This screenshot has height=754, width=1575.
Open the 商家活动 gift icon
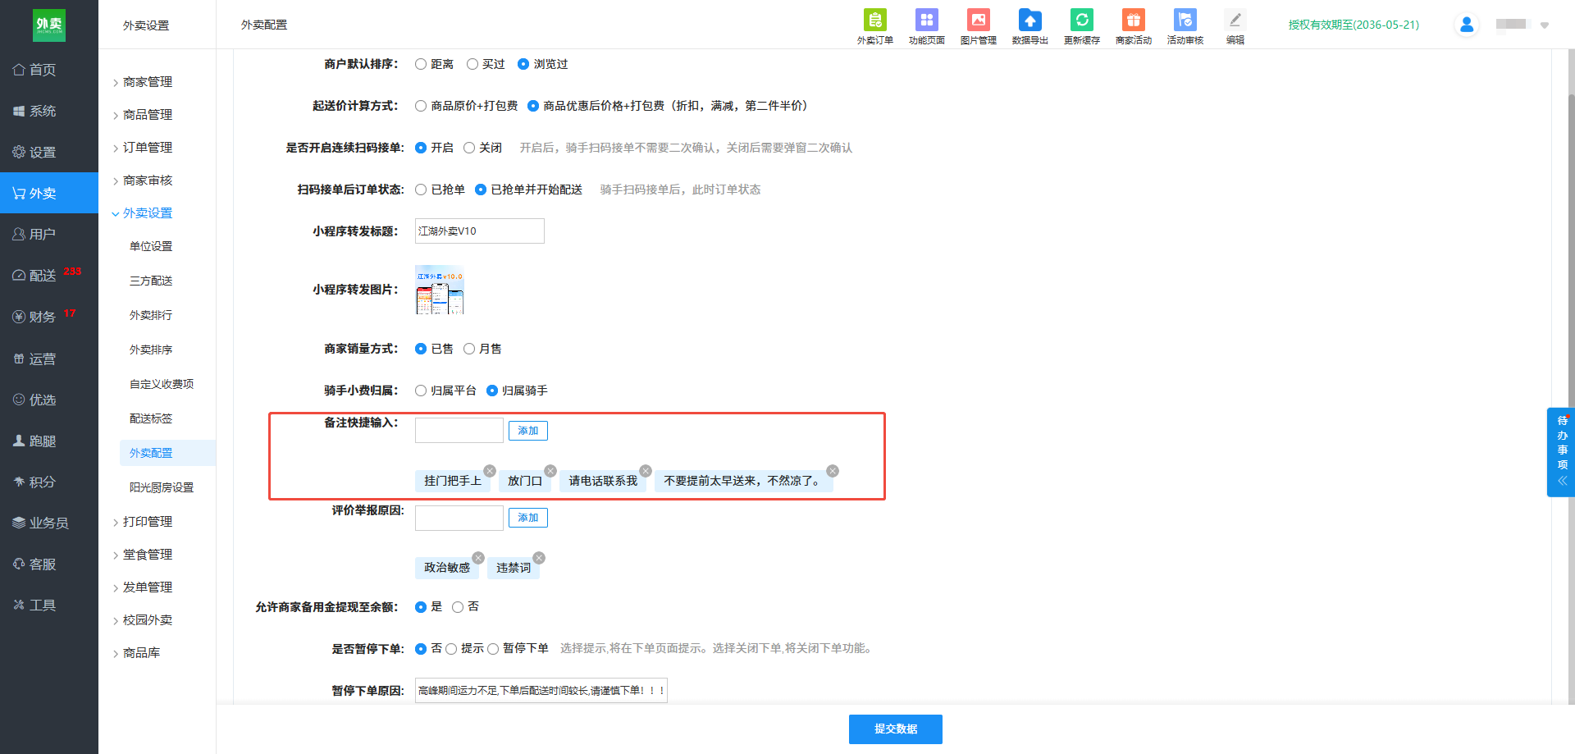pos(1133,20)
